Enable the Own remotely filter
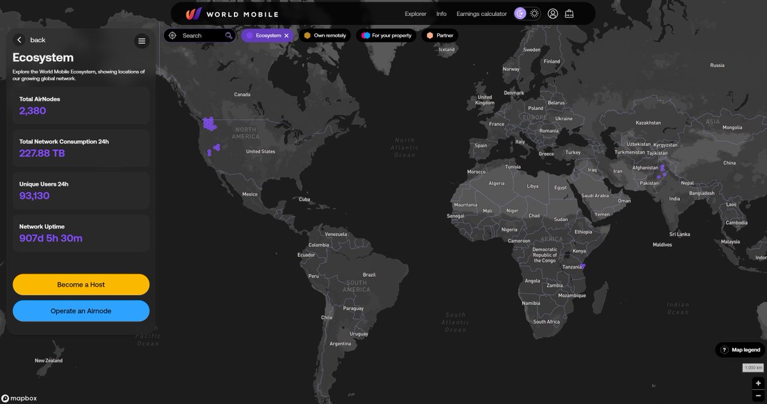Viewport: 767px width, 404px height. [325, 36]
